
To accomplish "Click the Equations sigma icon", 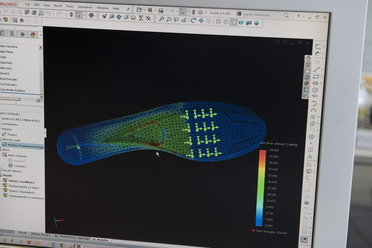I will point(141,18).
